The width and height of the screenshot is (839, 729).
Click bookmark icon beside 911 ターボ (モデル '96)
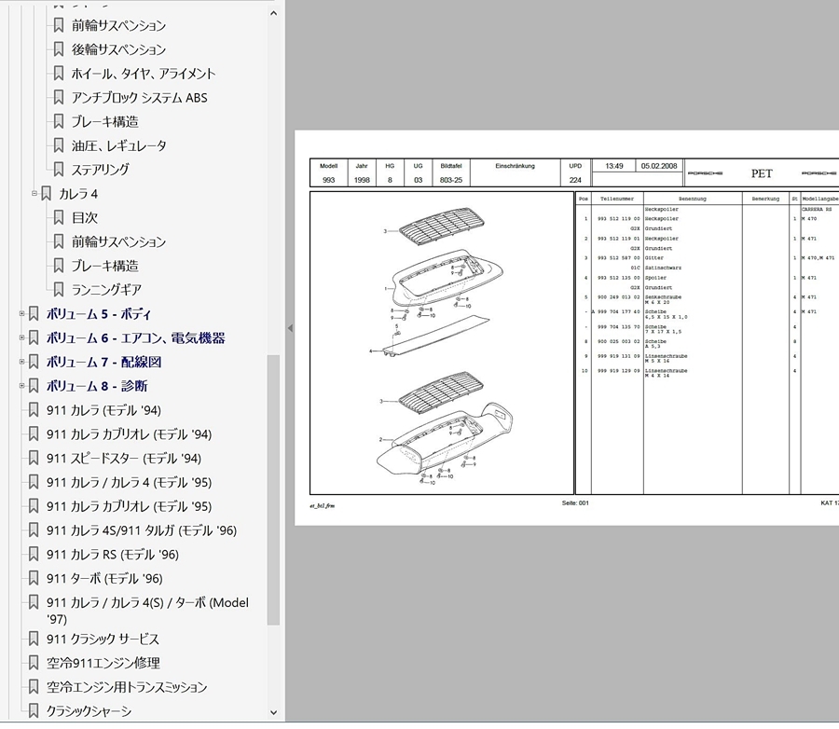(x=34, y=578)
